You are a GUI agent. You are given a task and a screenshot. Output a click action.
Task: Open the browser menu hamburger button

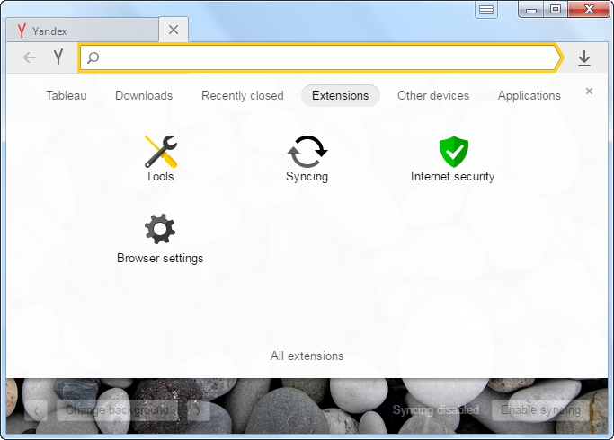486,10
